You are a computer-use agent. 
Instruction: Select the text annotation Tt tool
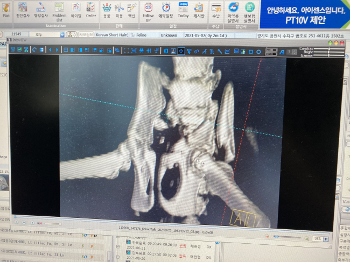(212, 52)
